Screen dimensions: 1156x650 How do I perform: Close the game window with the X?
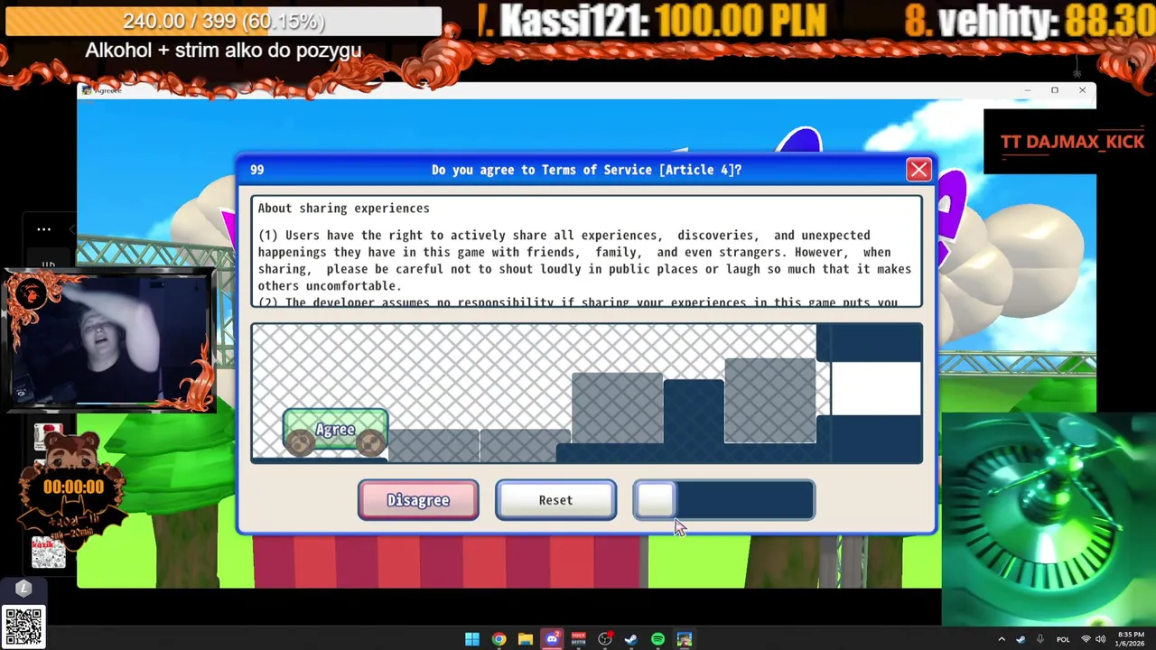(x=1082, y=90)
